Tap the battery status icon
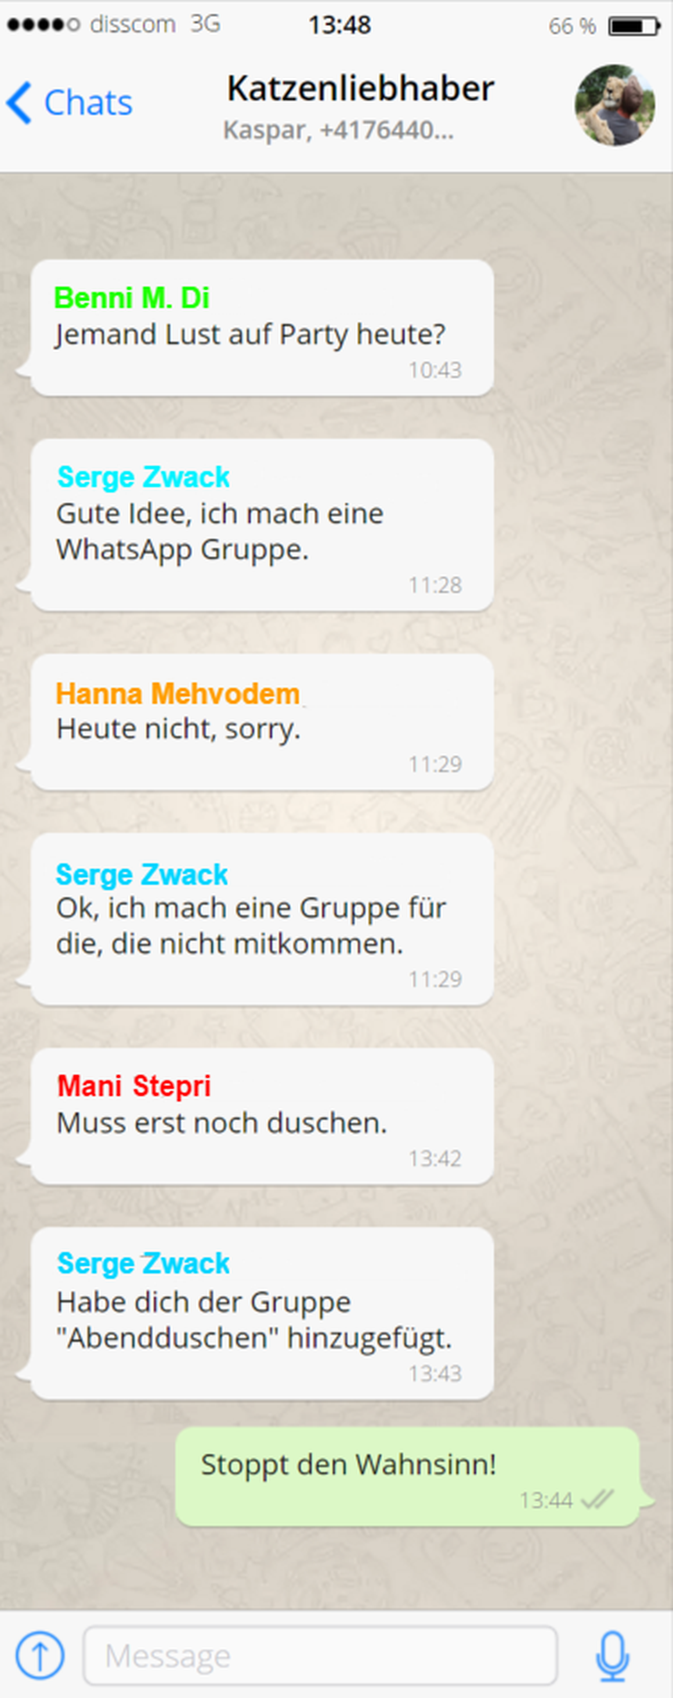 pos(634,26)
